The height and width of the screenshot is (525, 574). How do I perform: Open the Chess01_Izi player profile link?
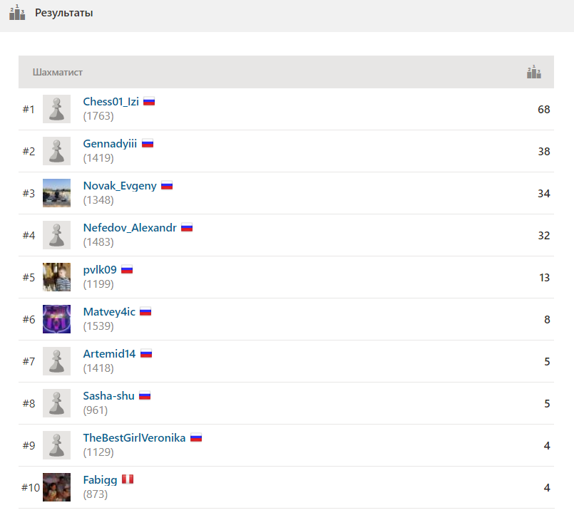click(x=111, y=101)
